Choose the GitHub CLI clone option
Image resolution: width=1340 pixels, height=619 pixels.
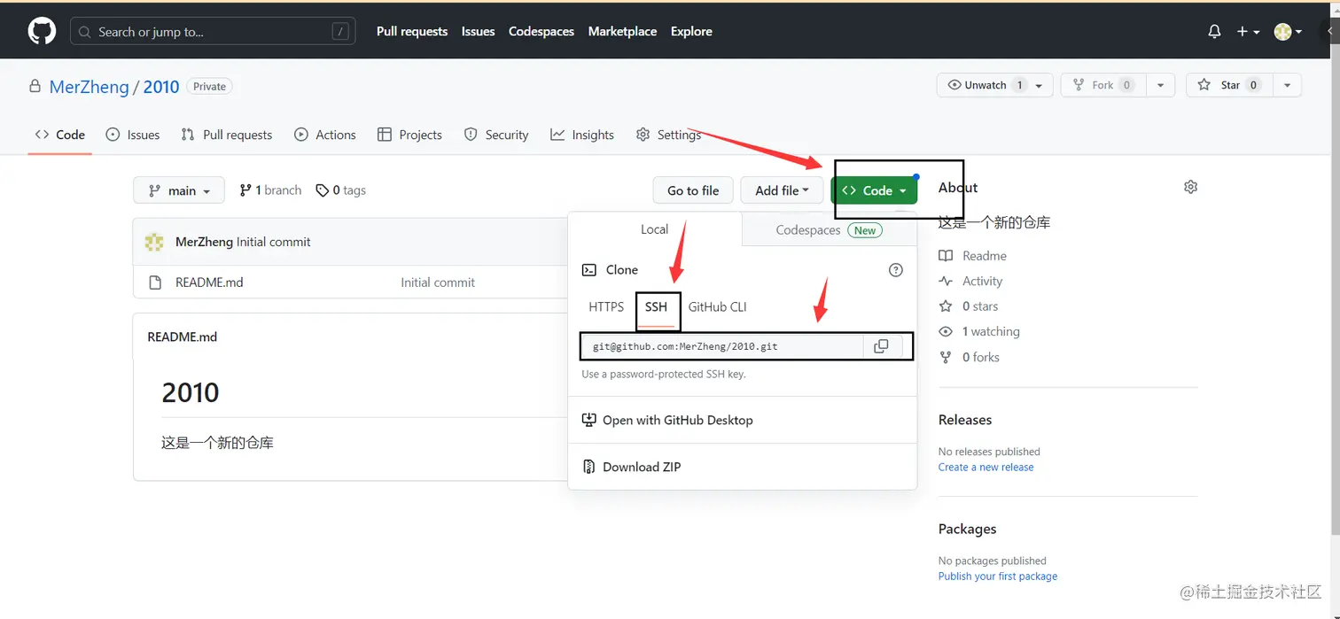718,307
